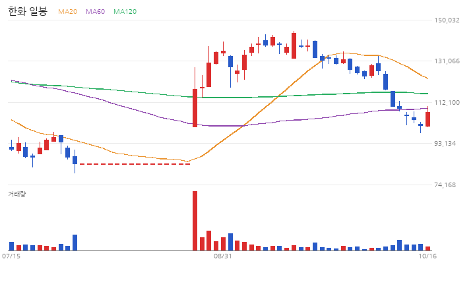Click the 74,168 price axis label
This screenshot has height=290, width=475.
[445, 185]
